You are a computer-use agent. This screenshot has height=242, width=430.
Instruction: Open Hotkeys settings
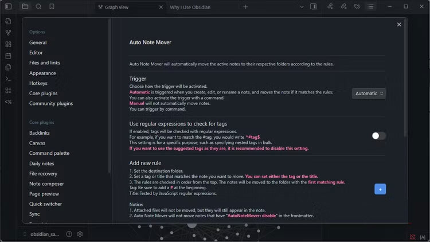pos(38,83)
